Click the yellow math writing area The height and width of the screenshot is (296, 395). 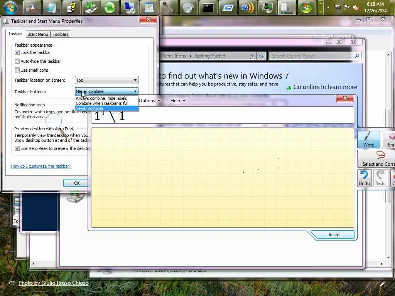click(x=223, y=178)
